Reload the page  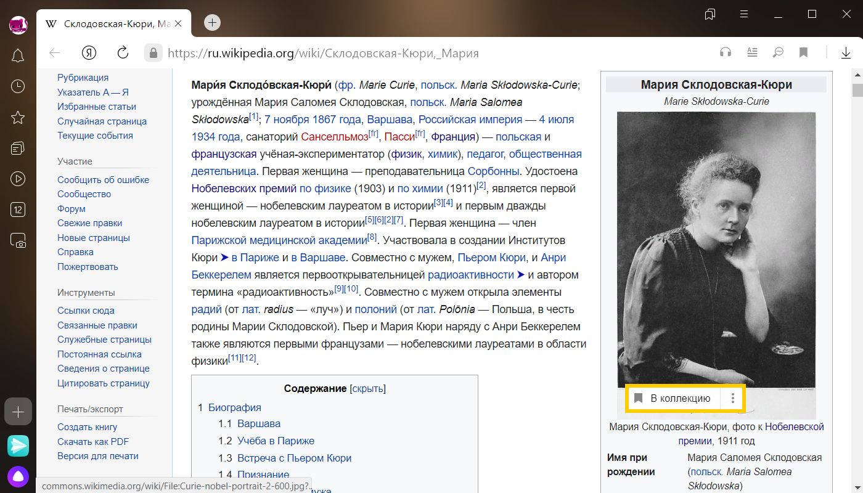[x=123, y=52]
